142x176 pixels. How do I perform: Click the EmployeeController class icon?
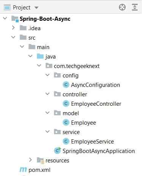pyautogui.click(x=66, y=103)
